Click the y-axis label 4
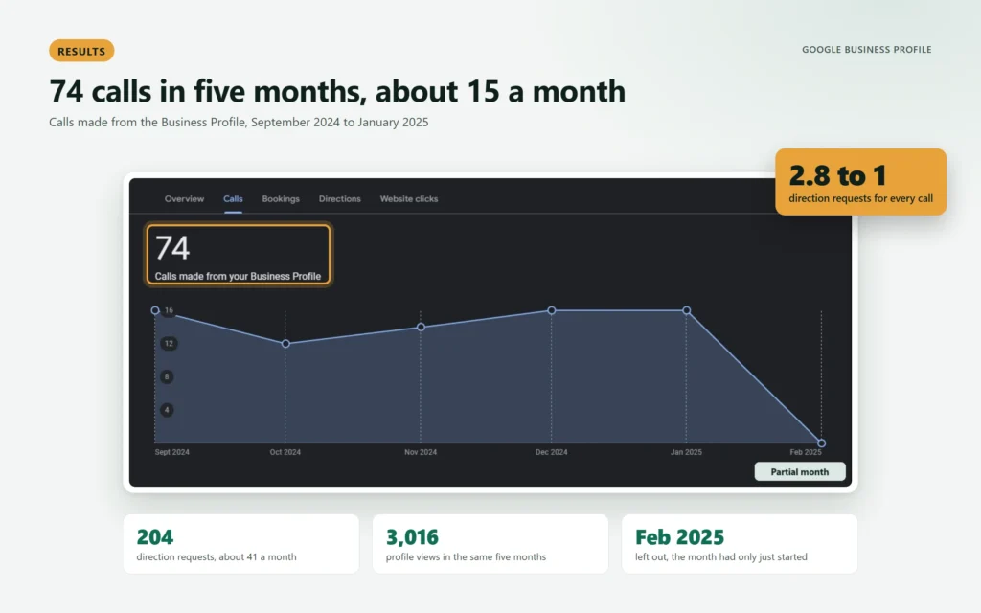The height and width of the screenshot is (613, 981). [167, 410]
